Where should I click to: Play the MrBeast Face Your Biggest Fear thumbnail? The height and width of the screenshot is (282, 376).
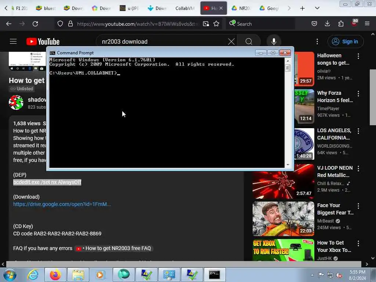coord(283,219)
